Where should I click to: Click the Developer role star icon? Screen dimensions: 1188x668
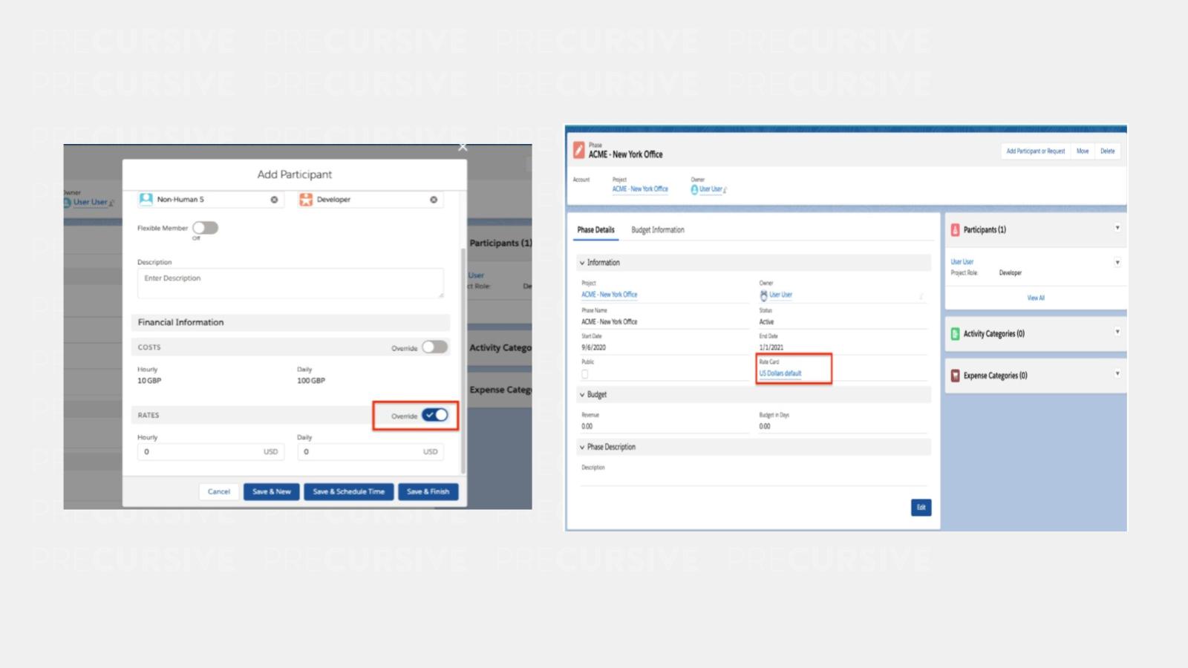pyautogui.click(x=306, y=200)
